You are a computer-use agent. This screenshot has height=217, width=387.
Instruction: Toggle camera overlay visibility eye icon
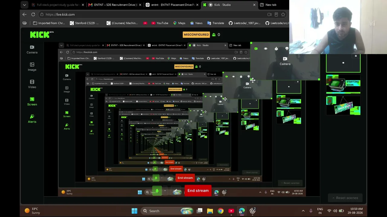point(266,49)
